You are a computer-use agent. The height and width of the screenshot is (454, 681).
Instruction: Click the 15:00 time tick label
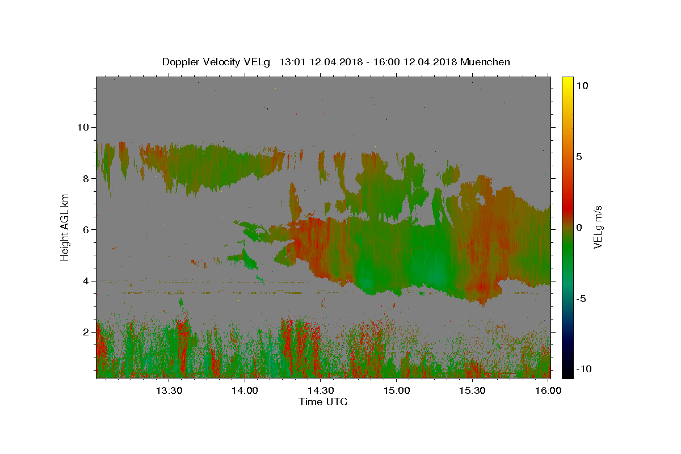click(x=397, y=390)
